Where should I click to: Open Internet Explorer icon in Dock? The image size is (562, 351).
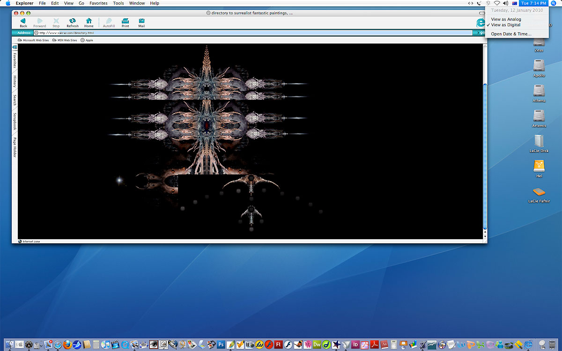click(x=528, y=344)
